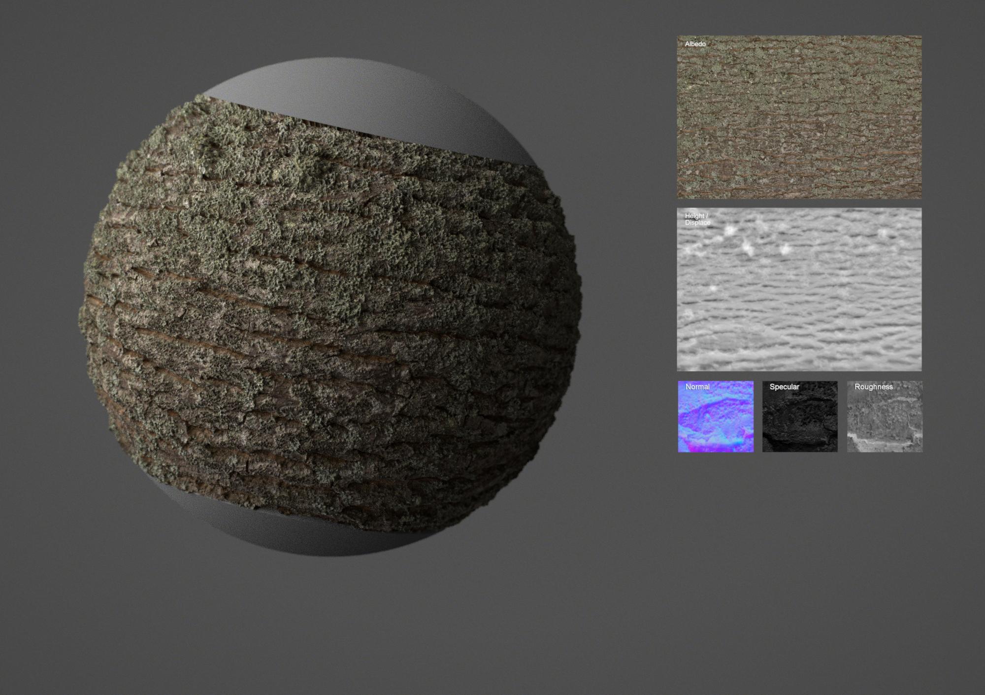
Task: Select the Normal map thumbnail
Action: [x=716, y=417]
